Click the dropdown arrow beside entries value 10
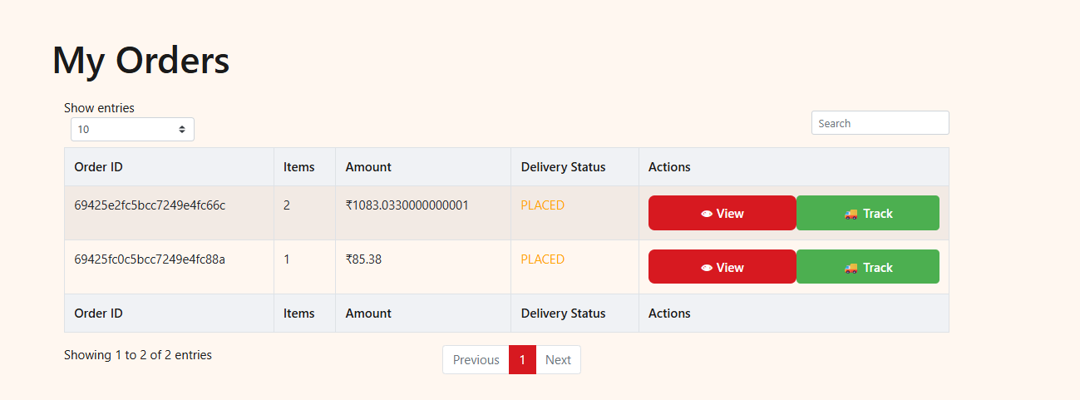1080x400 pixels. point(182,130)
